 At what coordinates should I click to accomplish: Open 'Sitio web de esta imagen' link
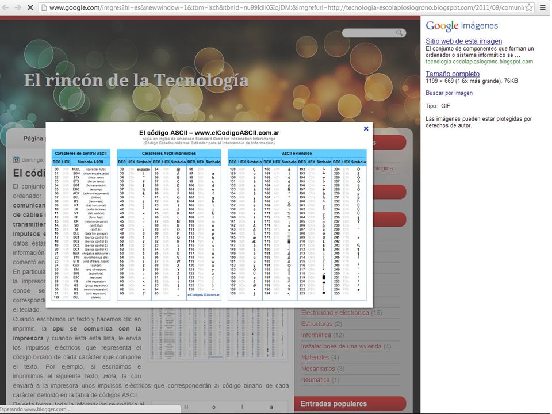[463, 41]
